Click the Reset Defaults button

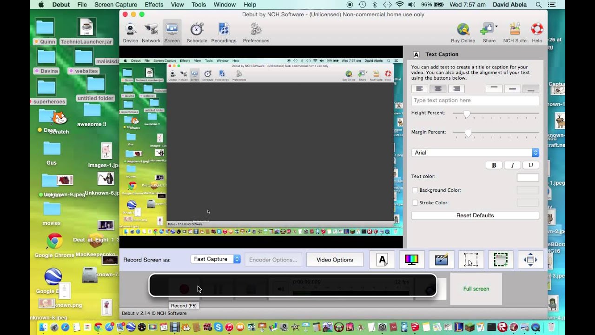coord(475,215)
